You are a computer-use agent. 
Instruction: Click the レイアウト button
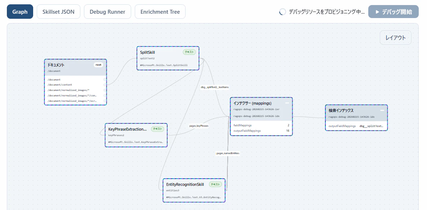(x=395, y=38)
